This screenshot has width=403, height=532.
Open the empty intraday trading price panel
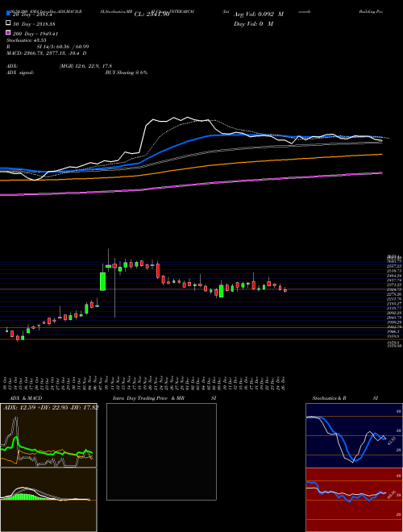(161, 451)
